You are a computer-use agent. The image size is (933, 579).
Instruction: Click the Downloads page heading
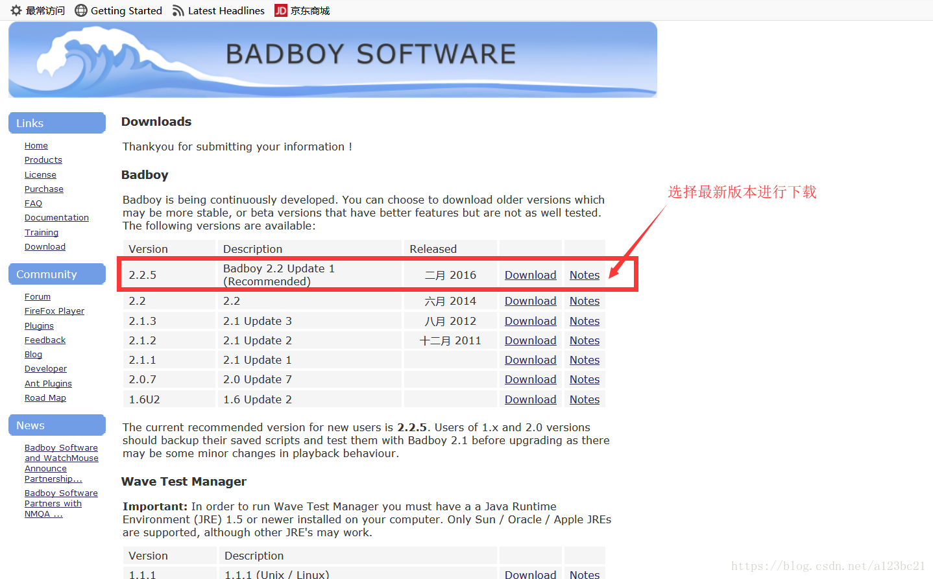[x=156, y=121]
